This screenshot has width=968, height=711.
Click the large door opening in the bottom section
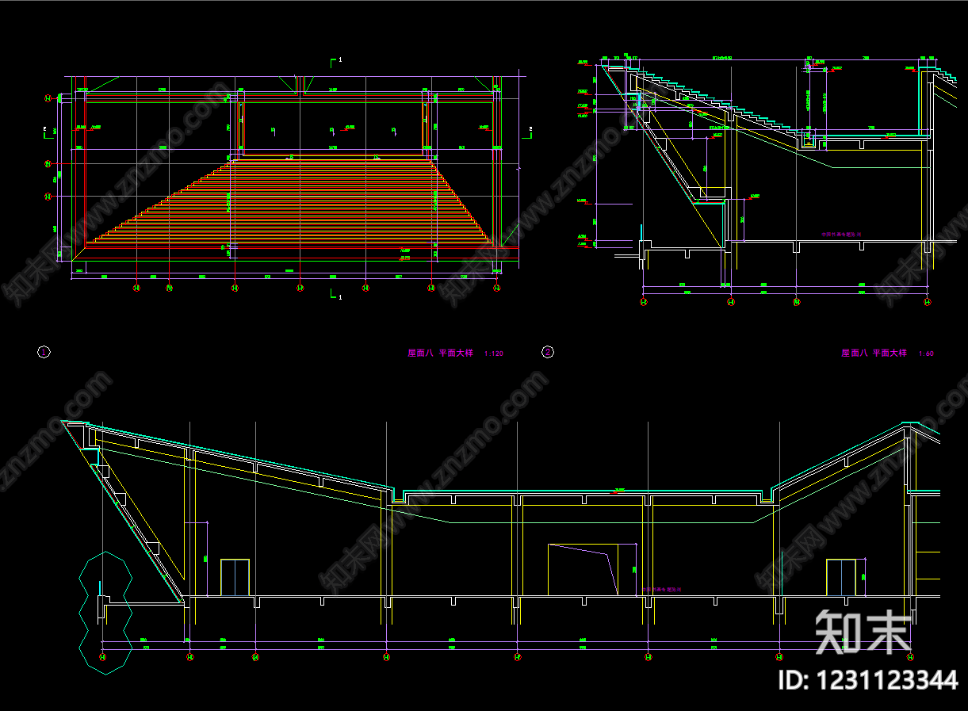point(592,569)
